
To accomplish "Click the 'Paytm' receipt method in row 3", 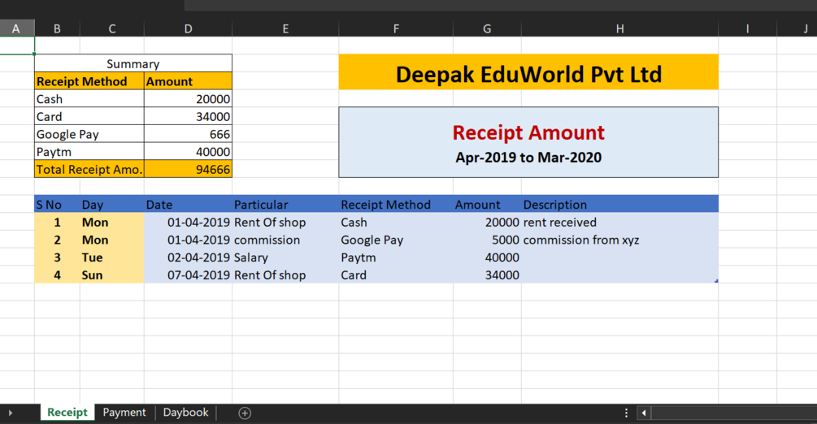I will pos(396,257).
